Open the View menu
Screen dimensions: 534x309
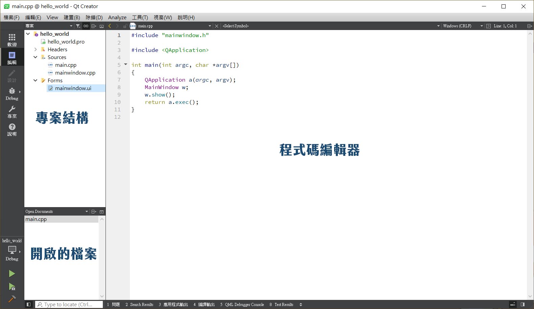[52, 17]
